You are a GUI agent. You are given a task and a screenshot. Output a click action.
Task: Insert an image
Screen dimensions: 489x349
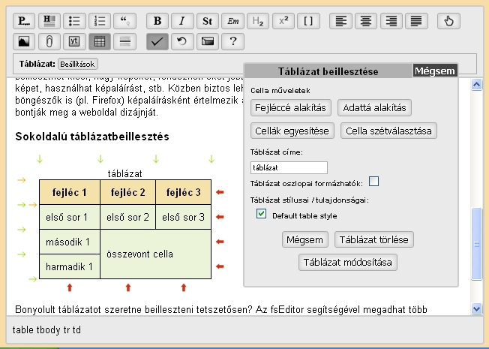coord(24,41)
